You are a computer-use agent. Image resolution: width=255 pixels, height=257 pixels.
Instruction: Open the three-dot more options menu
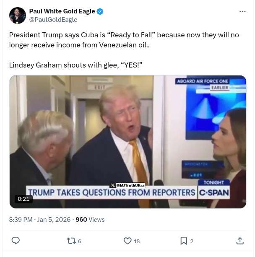click(242, 11)
